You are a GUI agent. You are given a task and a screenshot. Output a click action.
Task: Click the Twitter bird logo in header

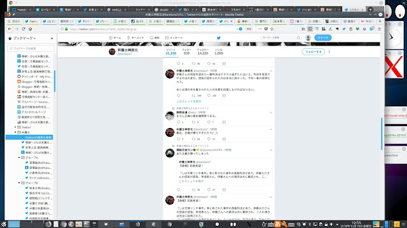coord(219,38)
